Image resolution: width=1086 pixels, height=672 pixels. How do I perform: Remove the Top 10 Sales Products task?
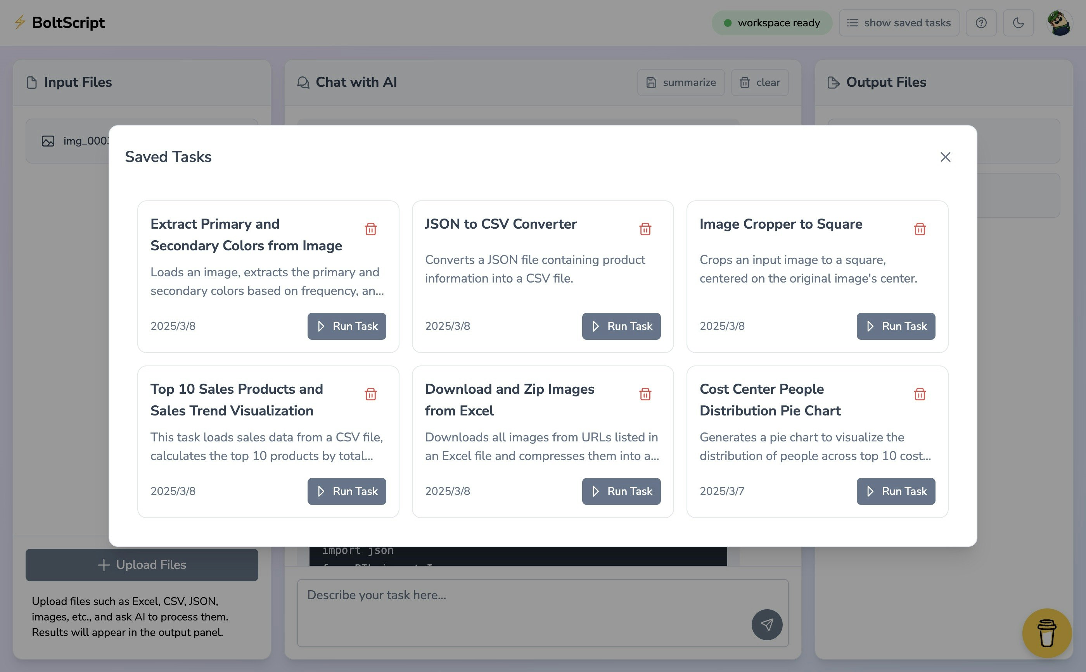pyautogui.click(x=370, y=394)
